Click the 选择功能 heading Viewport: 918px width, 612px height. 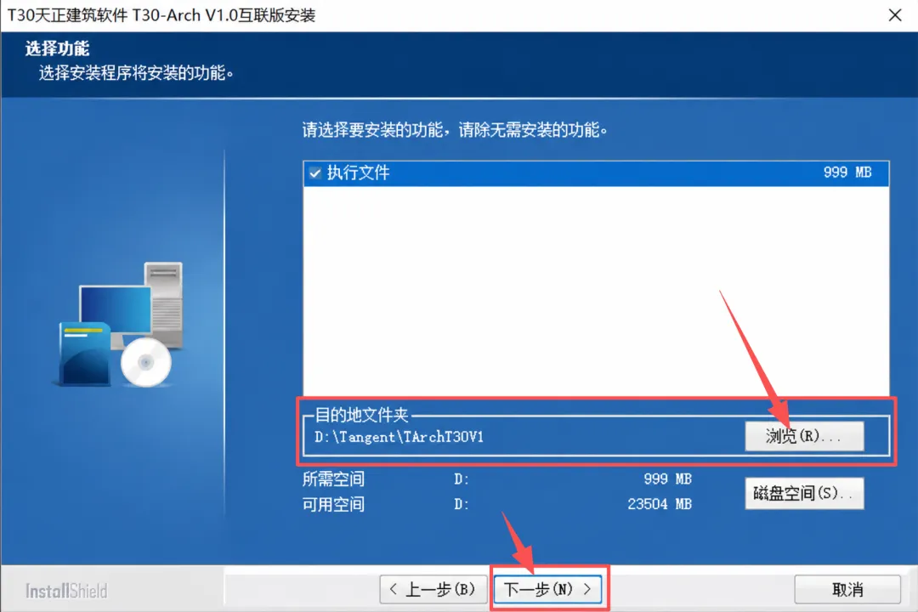(57, 48)
